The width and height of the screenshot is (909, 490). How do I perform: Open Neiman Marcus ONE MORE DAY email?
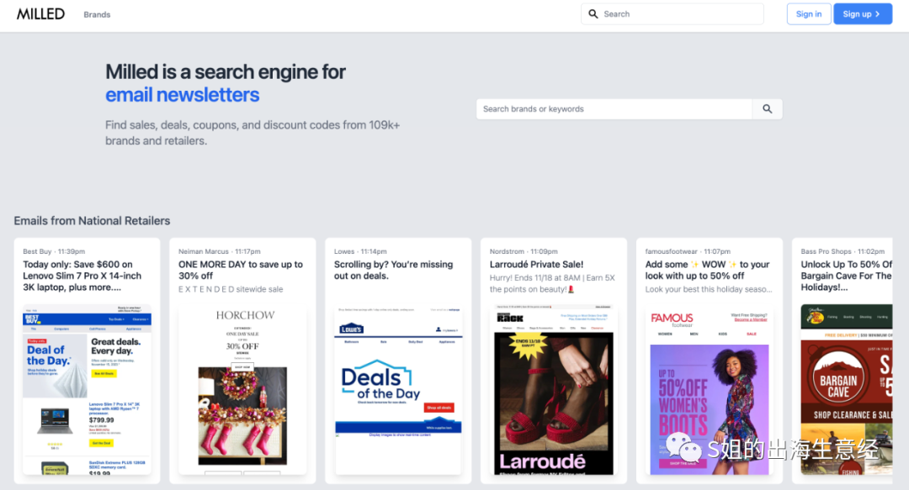coord(241,270)
